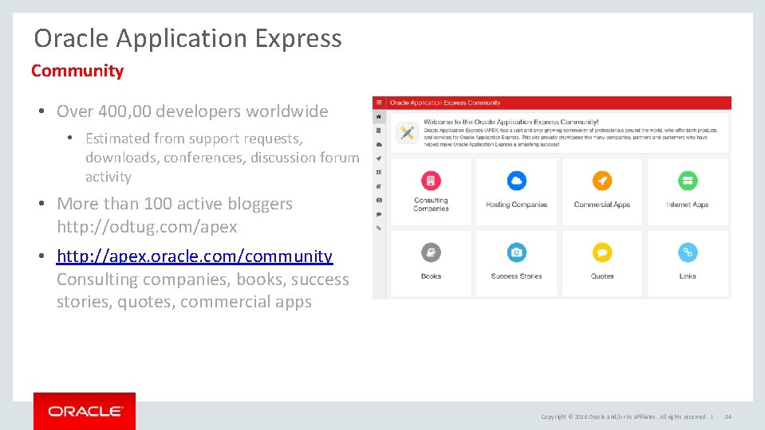
Task: Click the red ORACLE logo at bottom left
Action: [x=85, y=411]
